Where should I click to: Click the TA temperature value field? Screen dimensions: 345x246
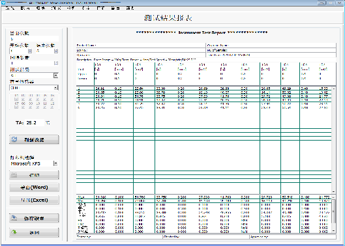35,122
